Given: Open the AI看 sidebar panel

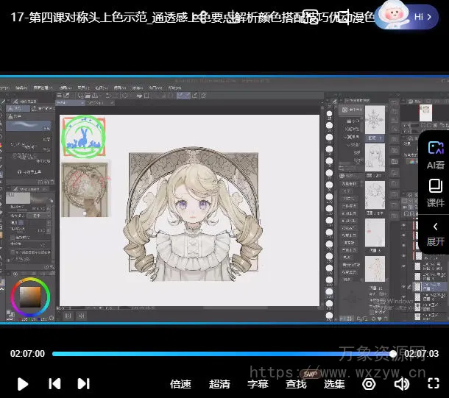Looking at the screenshot, I should [435, 155].
